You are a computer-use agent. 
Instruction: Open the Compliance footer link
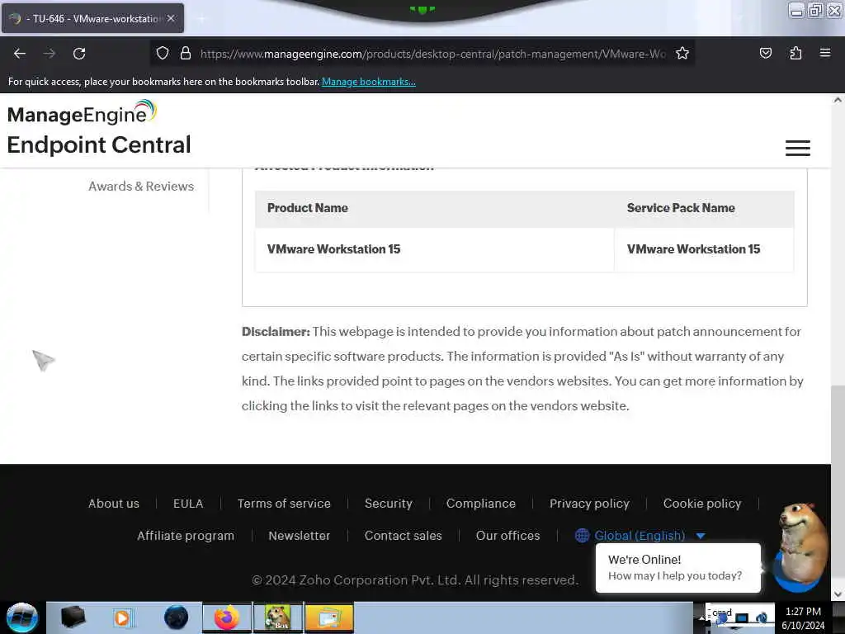pyautogui.click(x=481, y=504)
